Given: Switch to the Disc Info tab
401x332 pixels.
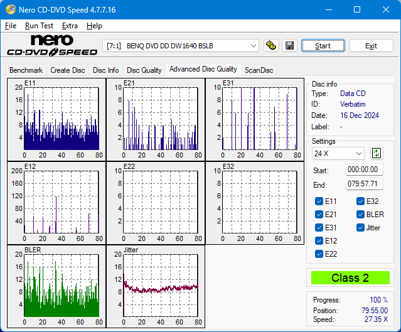Looking at the screenshot, I should click(x=105, y=70).
